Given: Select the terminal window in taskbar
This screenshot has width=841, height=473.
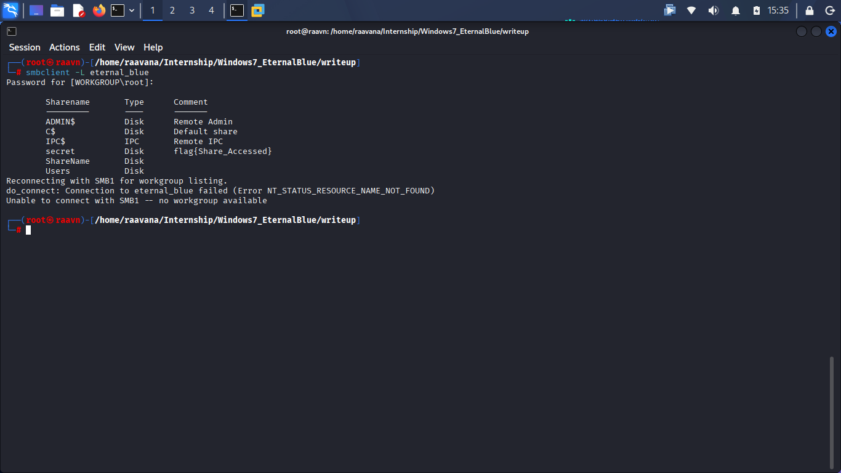Looking at the screenshot, I should 237,10.
